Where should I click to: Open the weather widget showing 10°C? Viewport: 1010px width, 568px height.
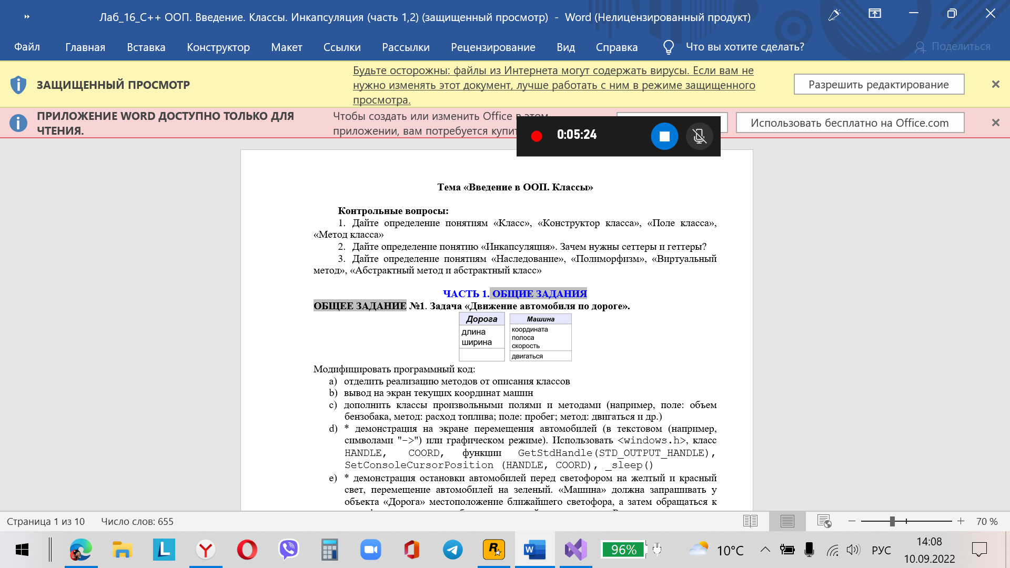pos(716,550)
